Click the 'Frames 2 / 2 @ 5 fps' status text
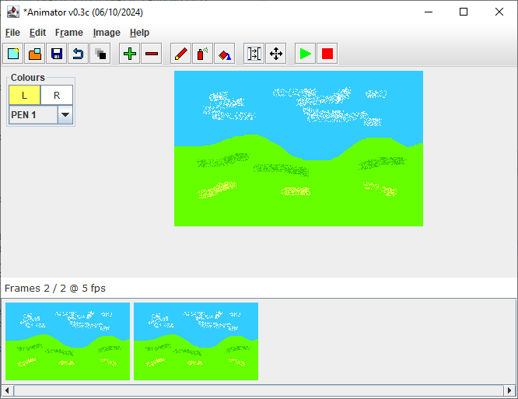The width and height of the screenshot is (518, 399). pyautogui.click(x=55, y=289)
